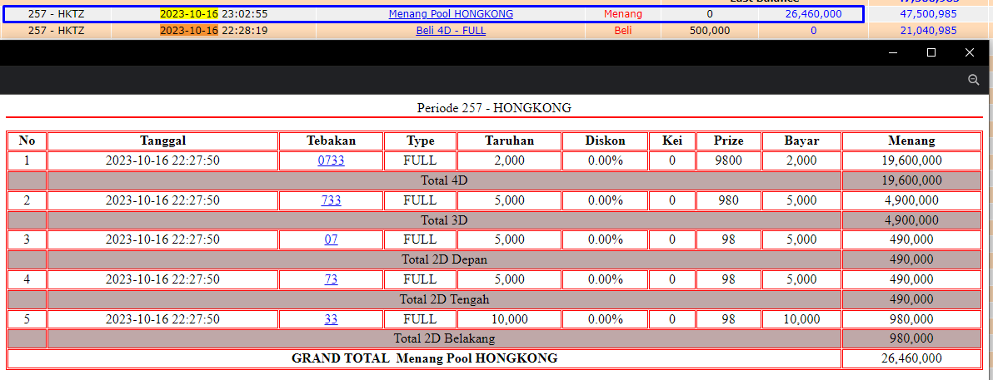993x380 pixels.
Task: Click GRAND TOTAL Menang Pool HONGKONG label
Action: [x=424, y=358]
